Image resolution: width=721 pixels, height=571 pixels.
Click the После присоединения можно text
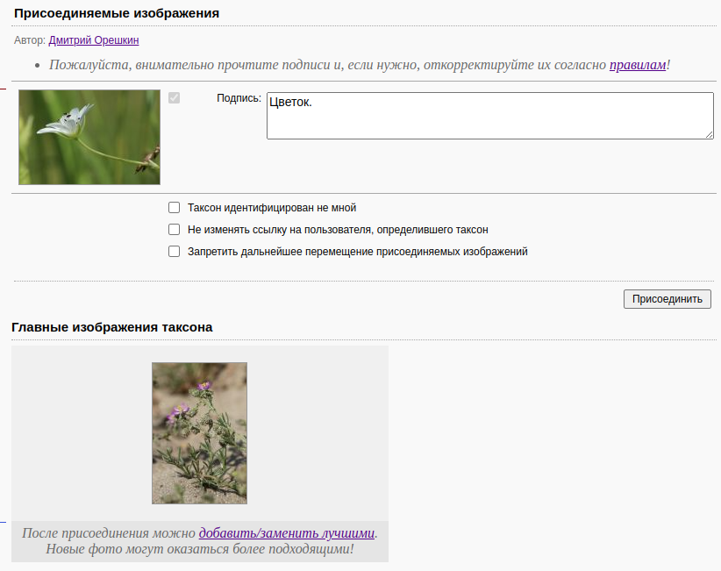pyautogui.click(x=109, y=533)
